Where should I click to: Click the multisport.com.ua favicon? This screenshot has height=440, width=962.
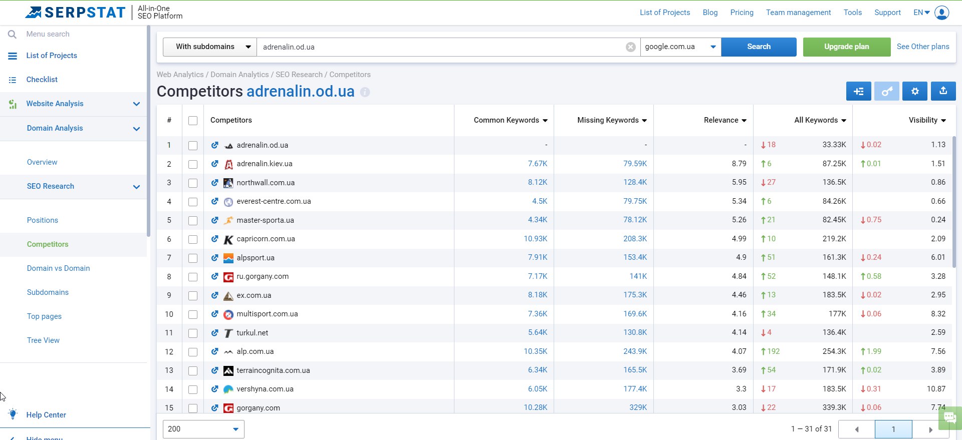[228, 314]
